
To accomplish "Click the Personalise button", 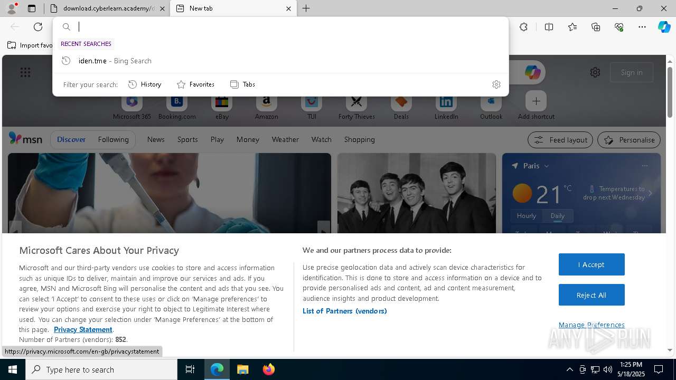I will 629,140.
